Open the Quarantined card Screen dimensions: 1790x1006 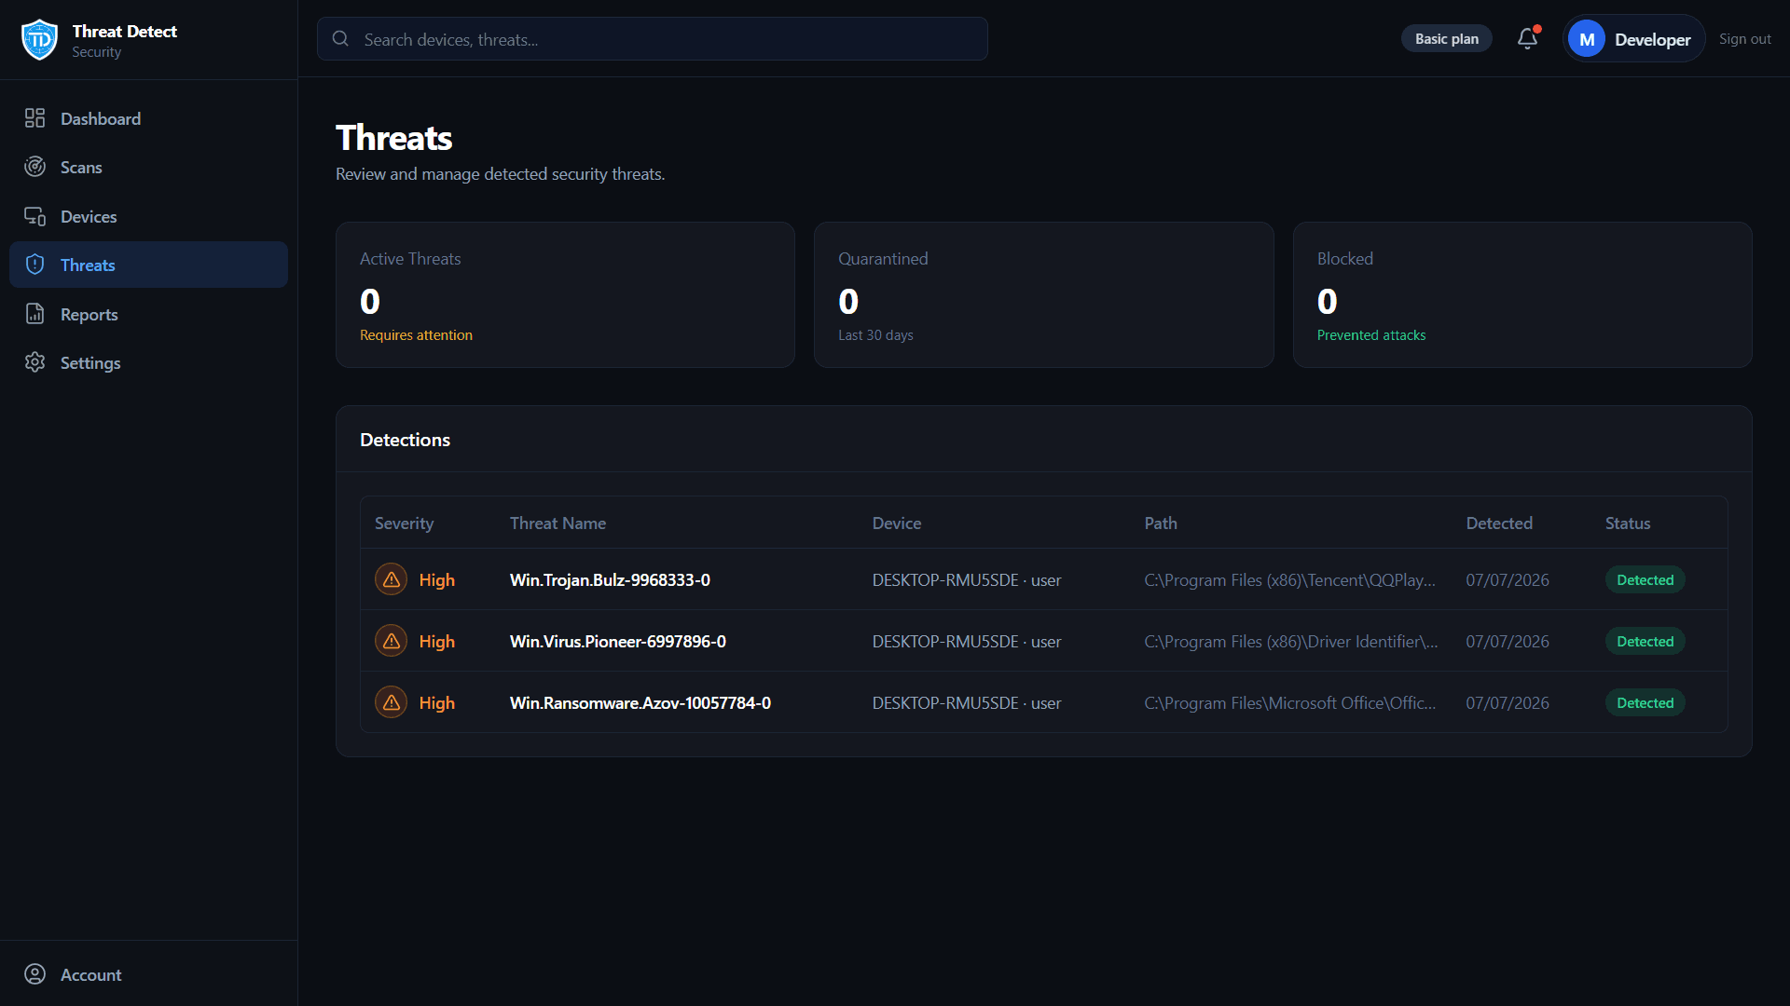[1043, 294]
